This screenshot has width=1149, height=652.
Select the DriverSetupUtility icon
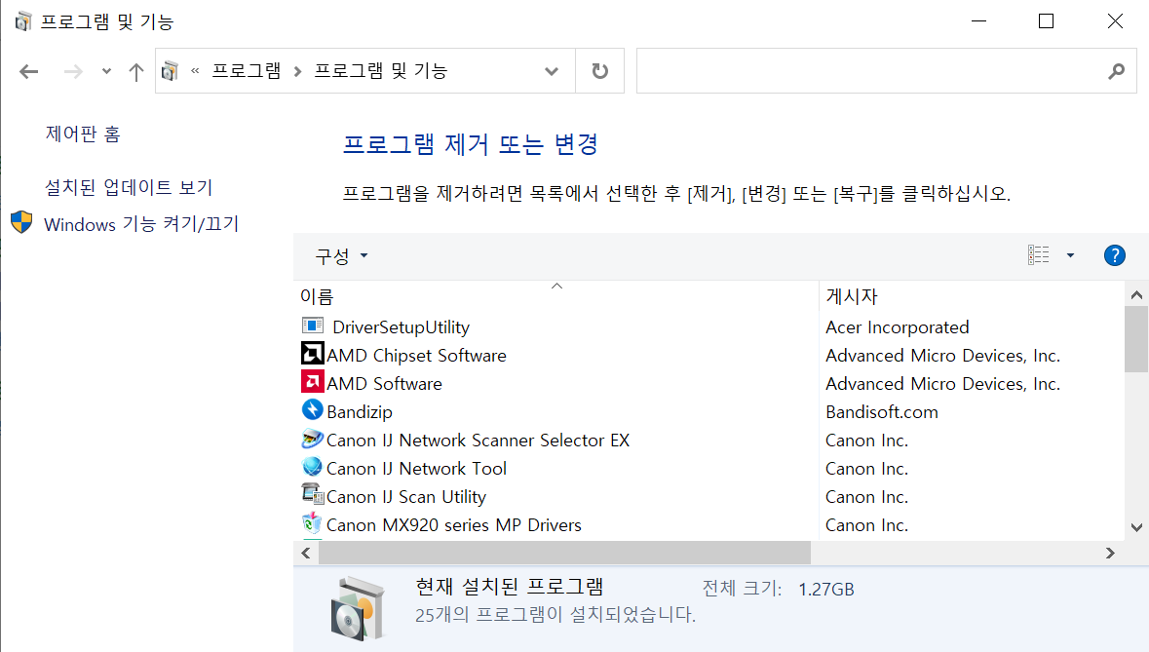[313, 326]
